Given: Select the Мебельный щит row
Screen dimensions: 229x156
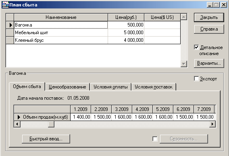Looking at the screenshot, I should click(61, 33).
